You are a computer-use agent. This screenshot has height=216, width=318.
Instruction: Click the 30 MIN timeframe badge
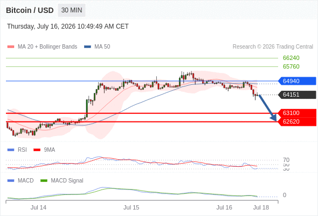(x=72, y=10)
